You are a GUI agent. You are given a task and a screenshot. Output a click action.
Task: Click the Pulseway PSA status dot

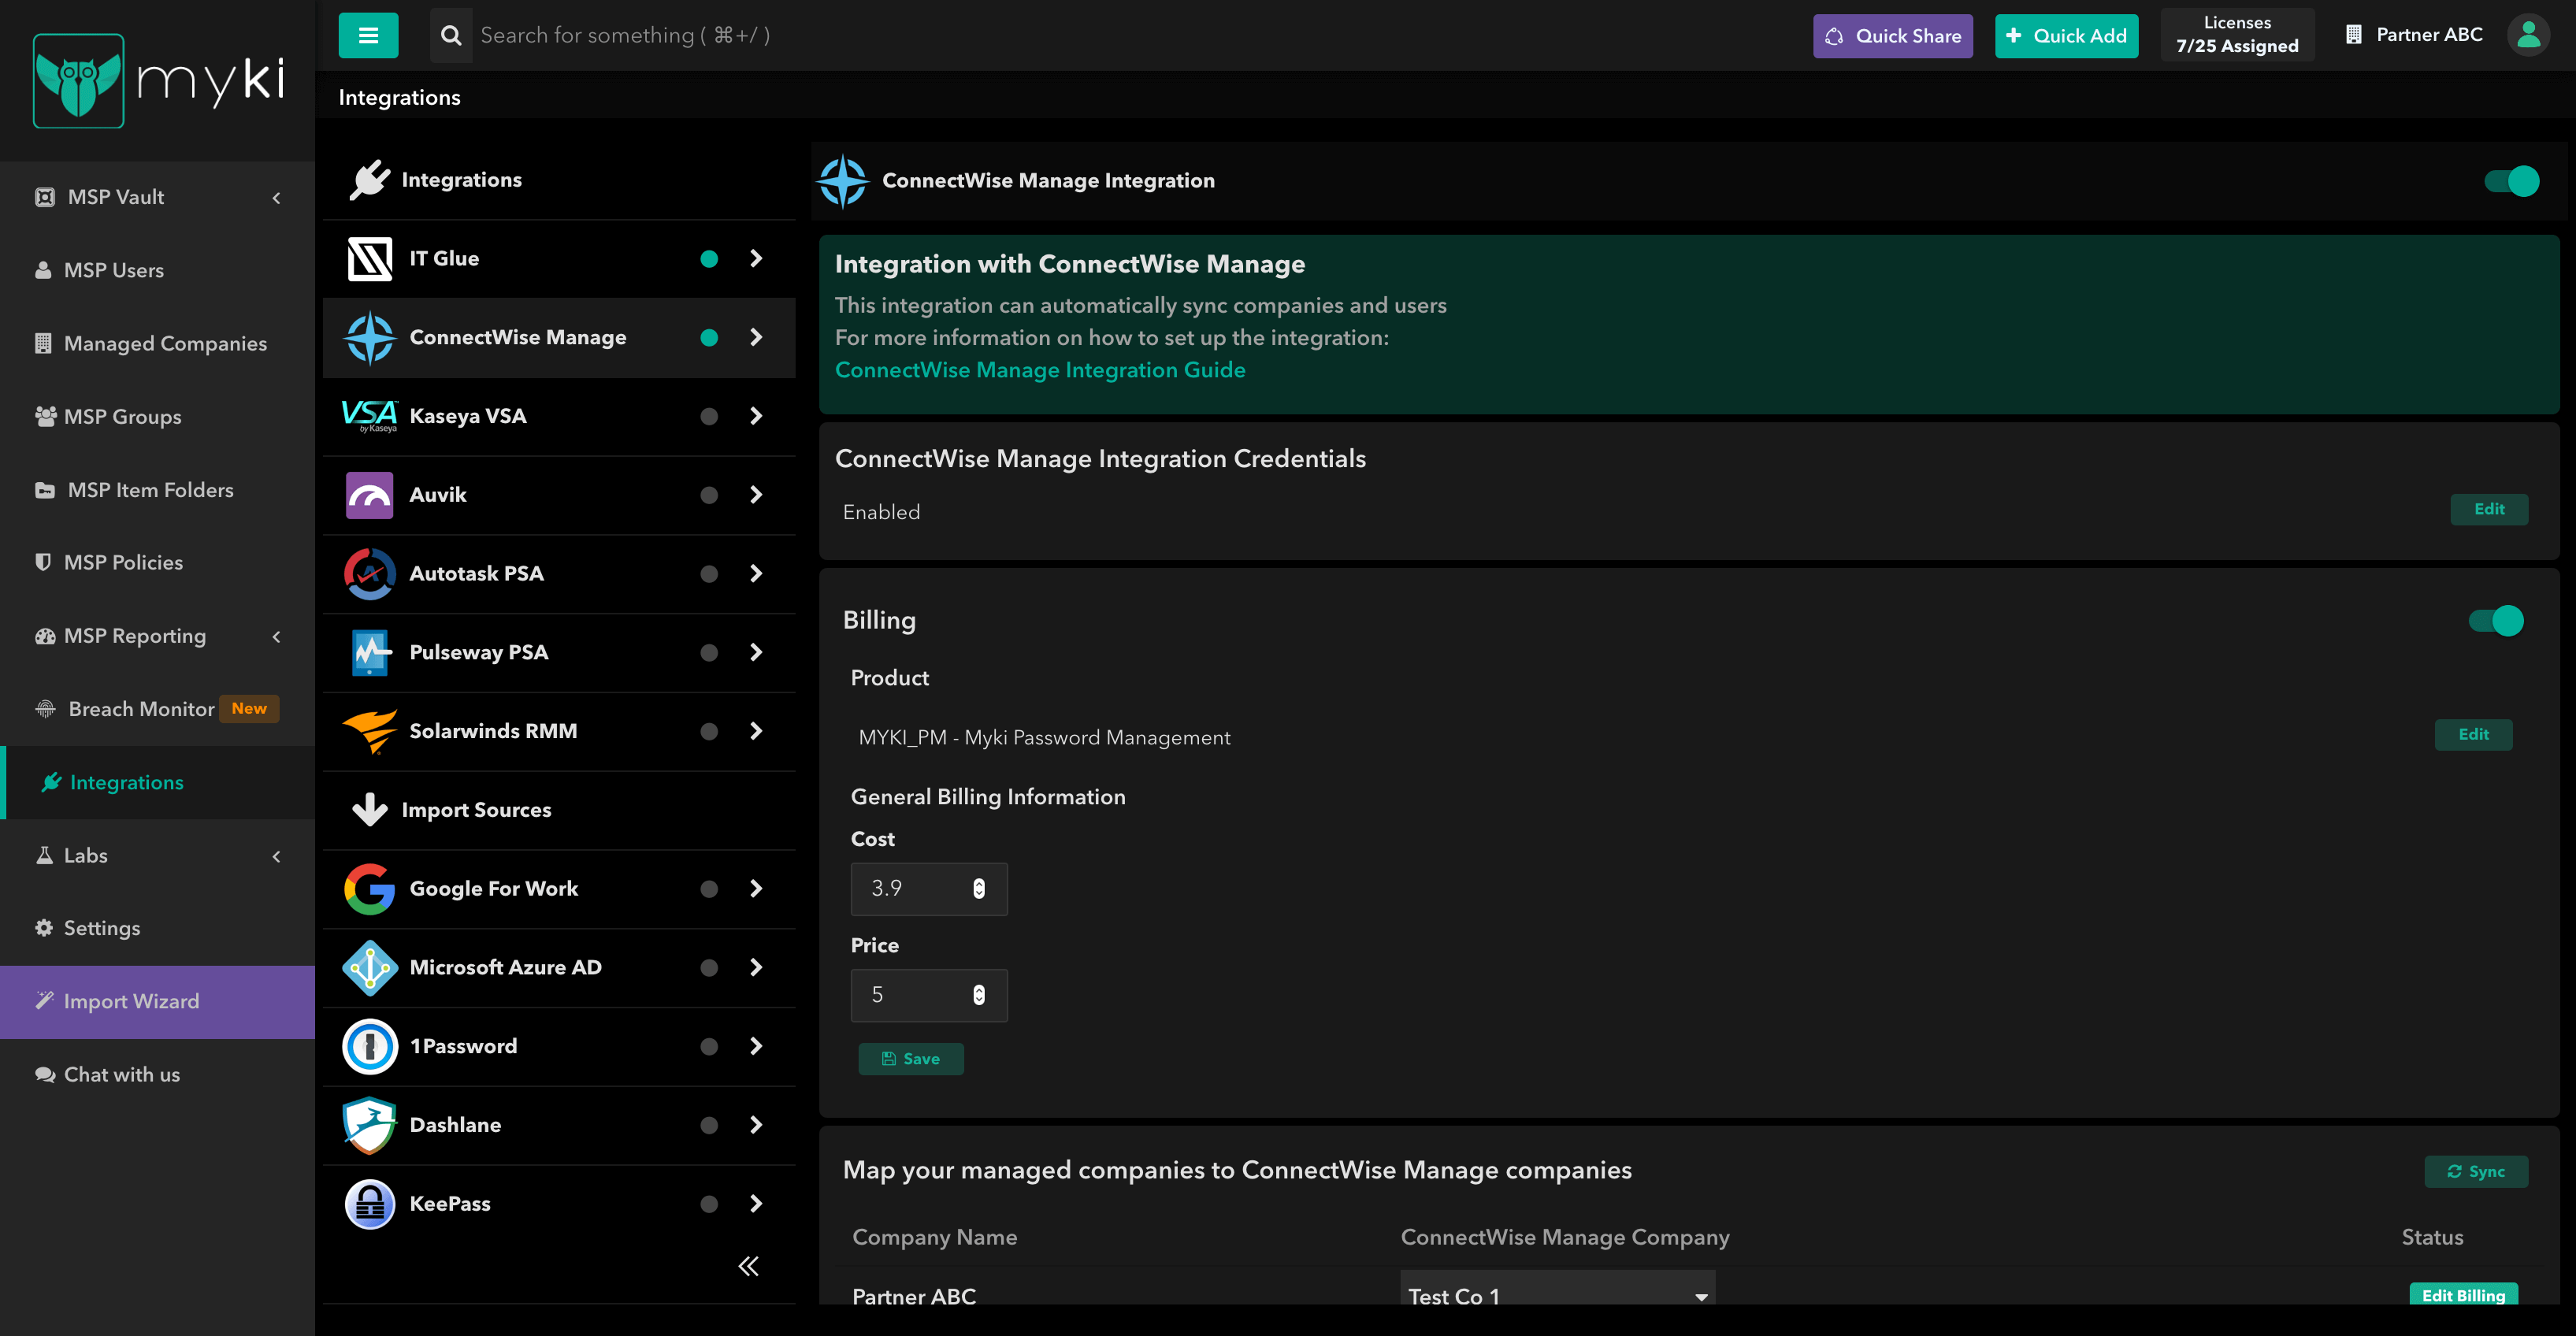(709, 653)
